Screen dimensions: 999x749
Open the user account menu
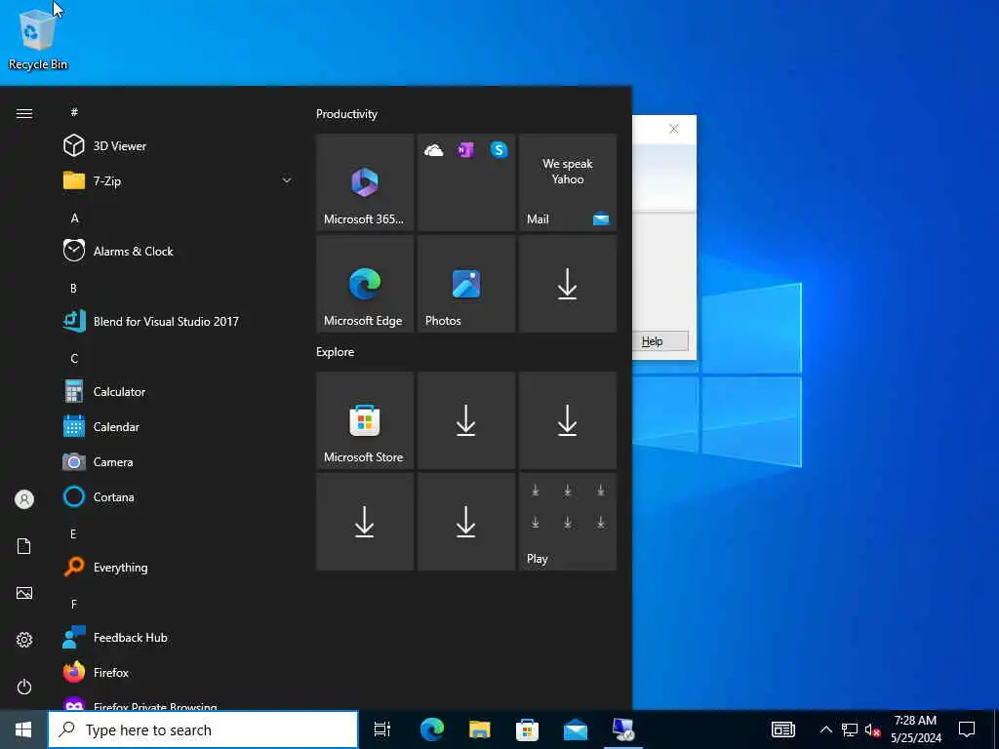click(24, 499)
